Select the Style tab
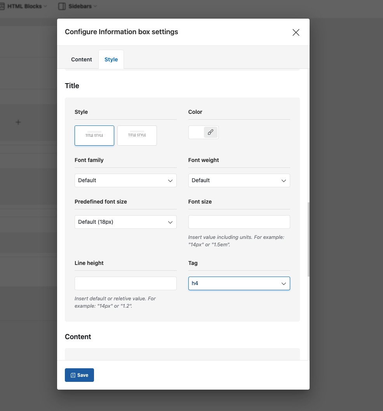The height and width of the screenshot is (411, 383). click(x=111, y=59)
